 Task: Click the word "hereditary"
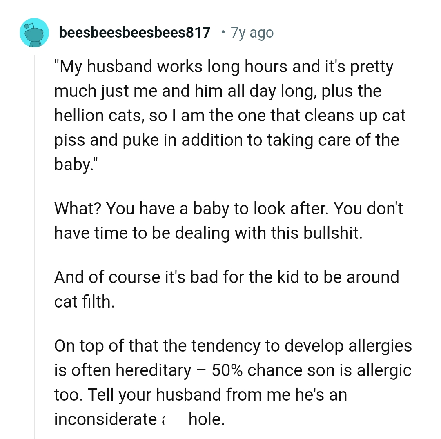pos(153,370)
